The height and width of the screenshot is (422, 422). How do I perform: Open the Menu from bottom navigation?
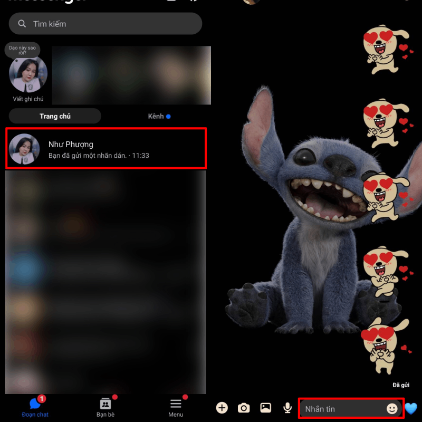point(175,407)
